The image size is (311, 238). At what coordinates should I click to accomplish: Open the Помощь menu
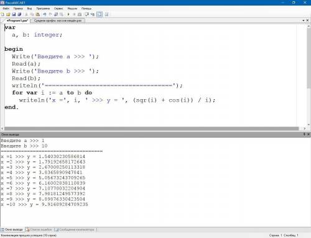click(x=86, y=9)
